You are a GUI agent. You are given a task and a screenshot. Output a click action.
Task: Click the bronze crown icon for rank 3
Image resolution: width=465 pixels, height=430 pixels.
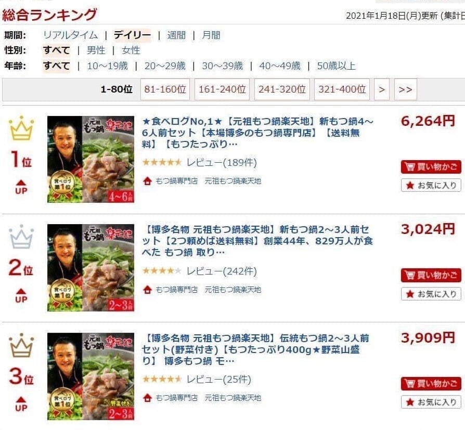click(21, 345)
